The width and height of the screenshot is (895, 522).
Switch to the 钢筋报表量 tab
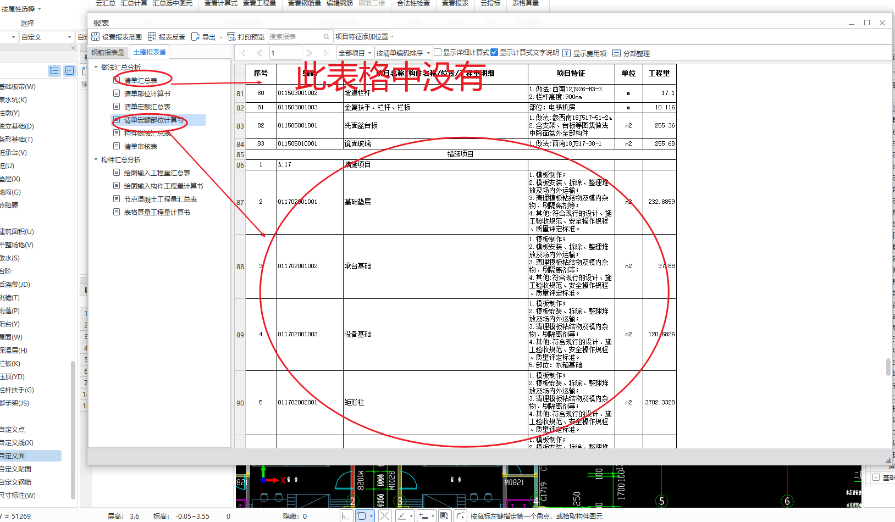pos(108,52)
